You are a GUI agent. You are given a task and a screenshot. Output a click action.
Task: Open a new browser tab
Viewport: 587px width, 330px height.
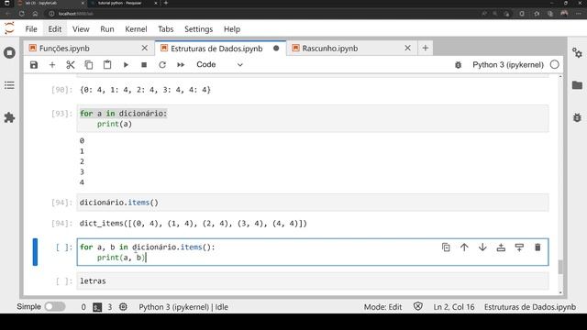[x=166, y=3]
